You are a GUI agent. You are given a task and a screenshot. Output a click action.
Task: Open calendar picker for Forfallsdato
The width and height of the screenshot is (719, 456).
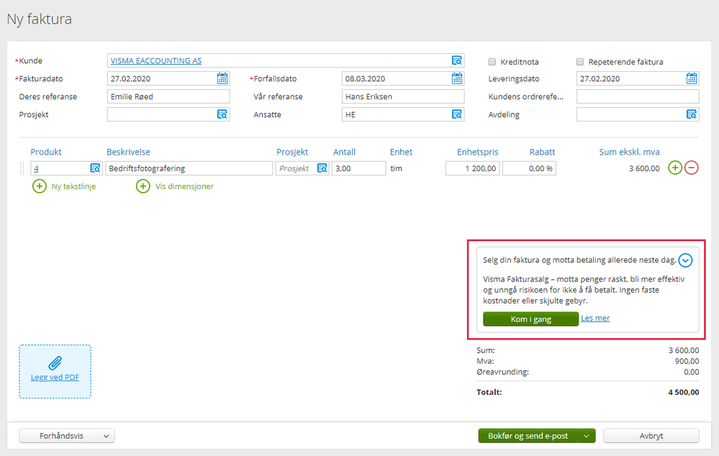coord(457,78)
